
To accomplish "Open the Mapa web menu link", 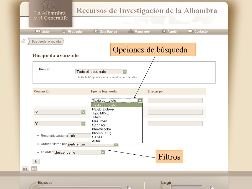I will click(x=142, y=31).
